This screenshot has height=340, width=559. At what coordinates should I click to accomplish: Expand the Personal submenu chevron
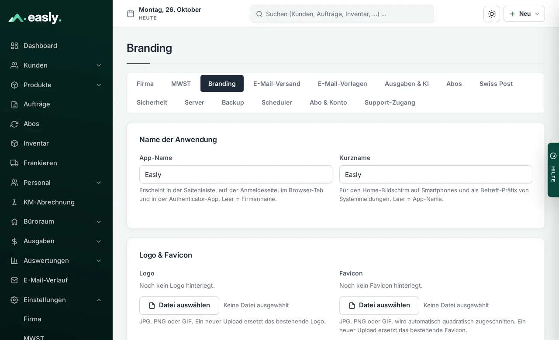(99, 183)
